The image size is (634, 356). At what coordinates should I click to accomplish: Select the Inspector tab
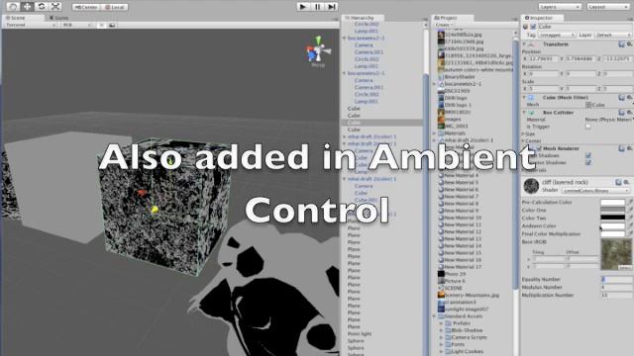[x=541, y=18]
